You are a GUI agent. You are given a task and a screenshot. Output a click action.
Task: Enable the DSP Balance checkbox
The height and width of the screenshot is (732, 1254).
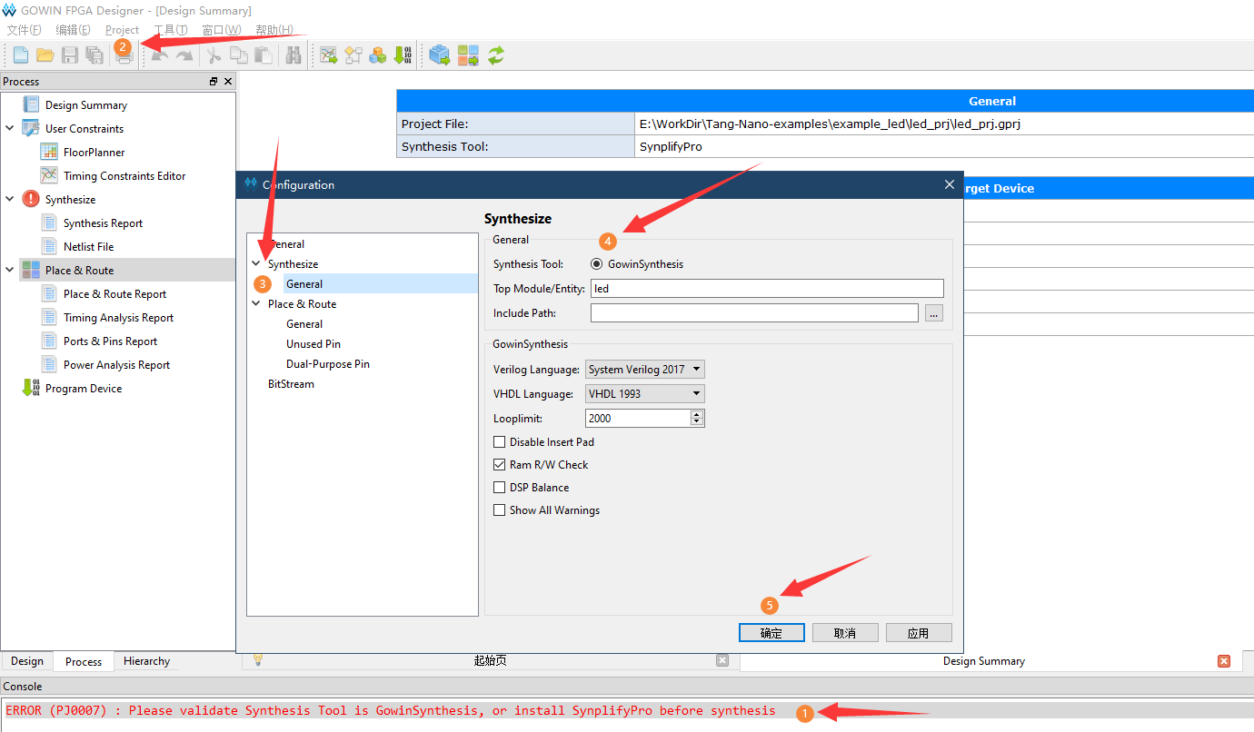click(499, 488)
